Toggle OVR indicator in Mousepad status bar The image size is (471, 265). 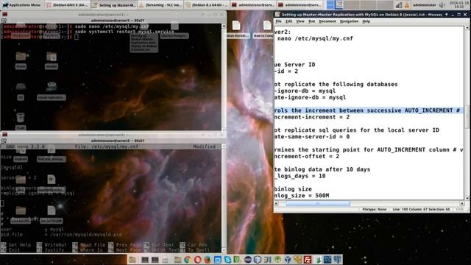[459, 209]
